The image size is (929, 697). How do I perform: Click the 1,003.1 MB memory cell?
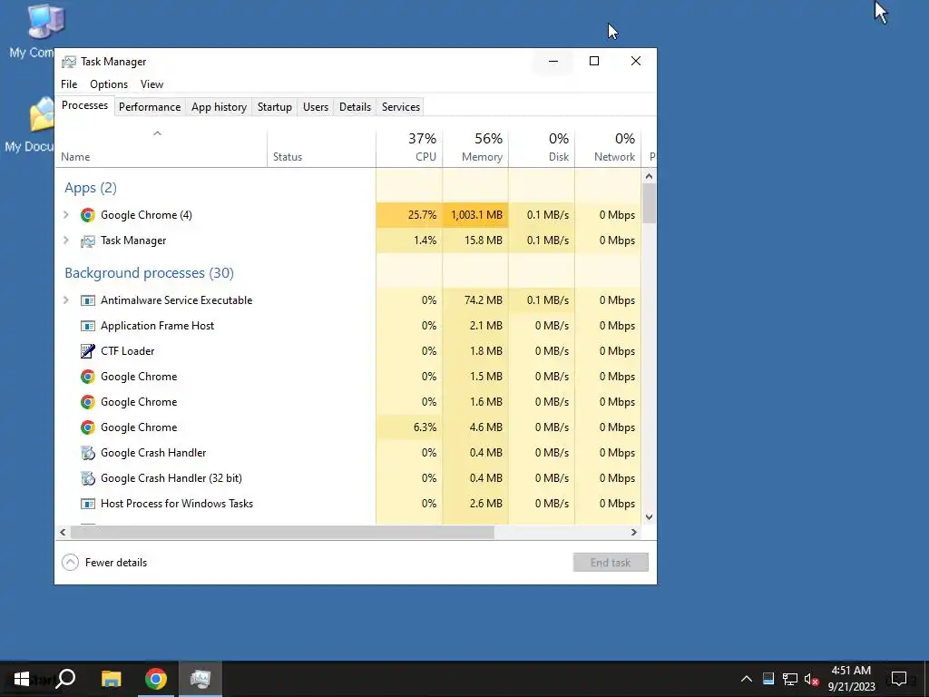click(475, 215)
